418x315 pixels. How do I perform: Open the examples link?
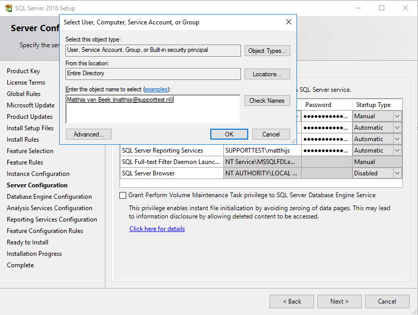[156, 89]
